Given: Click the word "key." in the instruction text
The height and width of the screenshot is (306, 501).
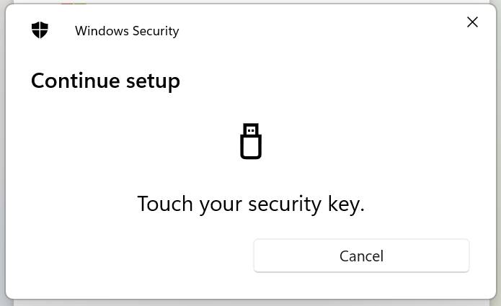Looking at the screenshot, I should 346,204.
